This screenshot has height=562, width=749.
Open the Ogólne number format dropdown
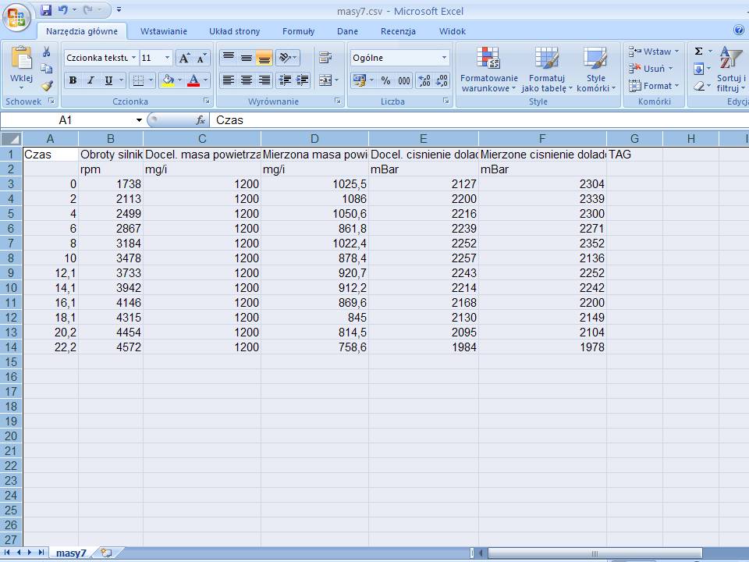tap(444, 58)
